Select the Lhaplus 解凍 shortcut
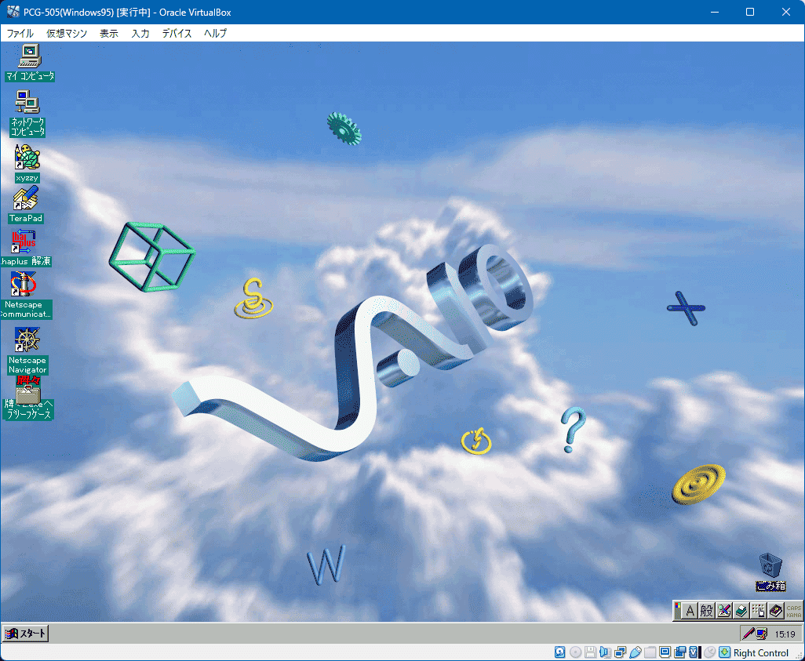The image size is (805, 661). pos(24,248)
